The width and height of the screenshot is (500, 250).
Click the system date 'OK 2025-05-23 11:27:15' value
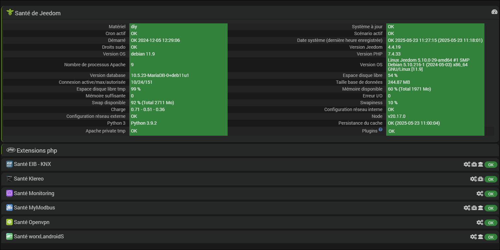[435, 40]
